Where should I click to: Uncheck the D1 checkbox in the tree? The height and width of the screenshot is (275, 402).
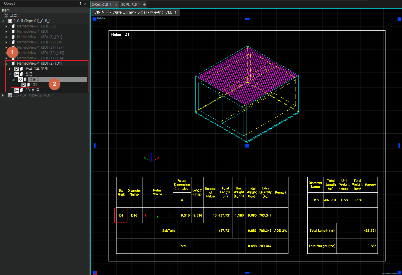[x=24, y=85]
